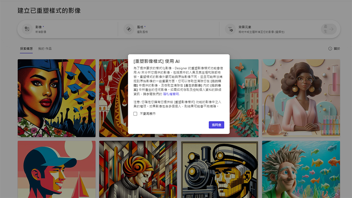Check the 不要再顯示 checkbox
Image resolution: width=352 pixels, height=198 pixels.
tap(135, 114)
